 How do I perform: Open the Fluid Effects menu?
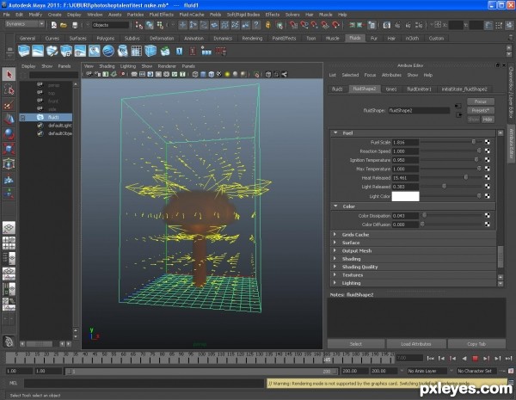pos(162,15)
